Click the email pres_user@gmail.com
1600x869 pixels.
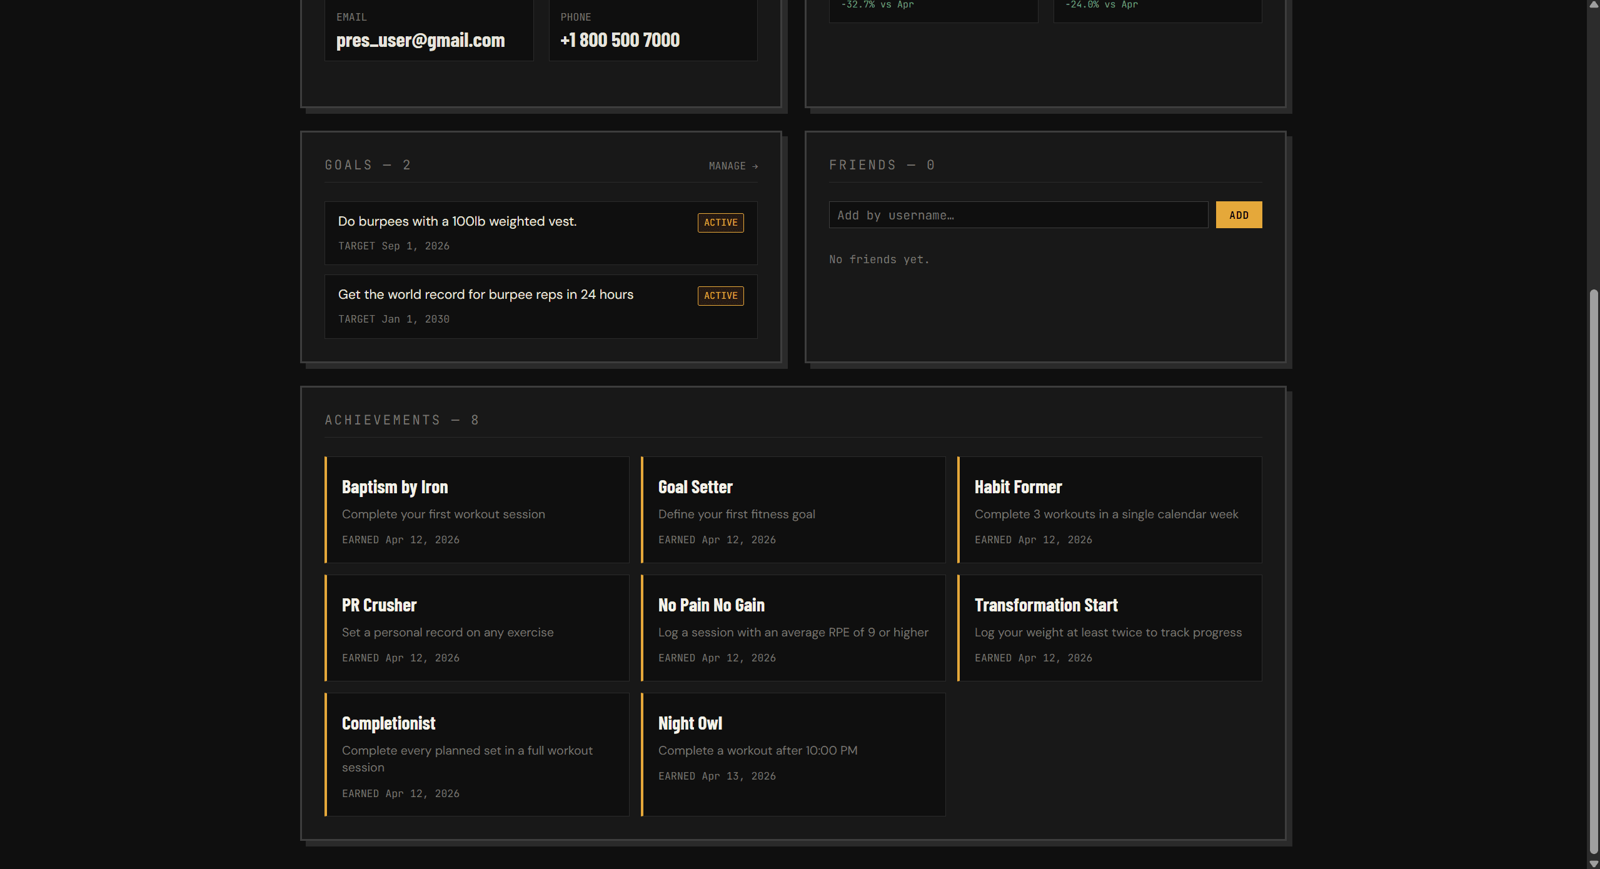[x=420, y=41]
